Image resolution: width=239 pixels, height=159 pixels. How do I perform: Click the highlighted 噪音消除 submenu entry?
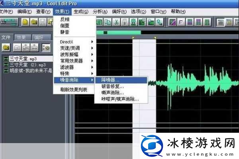pyautogui.click(x=74, y=80)
